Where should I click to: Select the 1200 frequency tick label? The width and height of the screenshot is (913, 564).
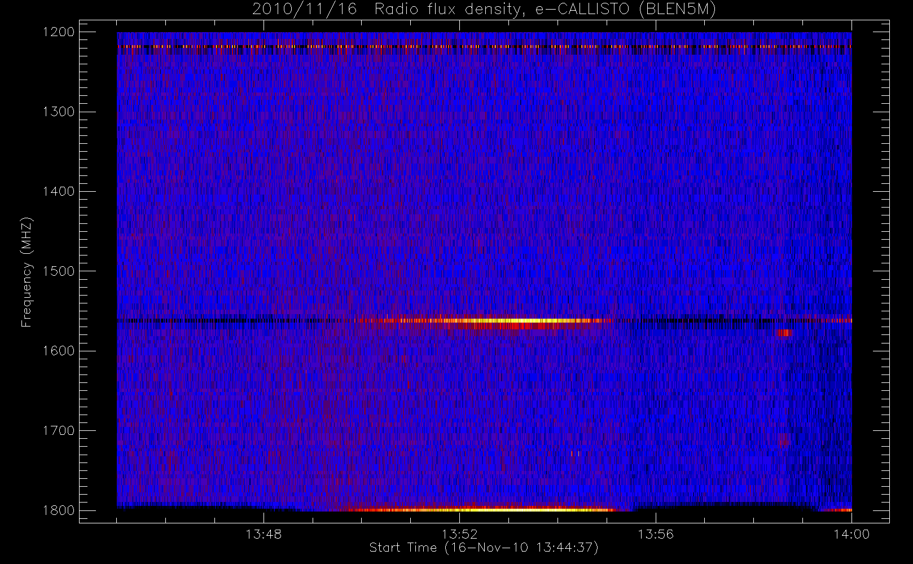click(x=59, y=32)
